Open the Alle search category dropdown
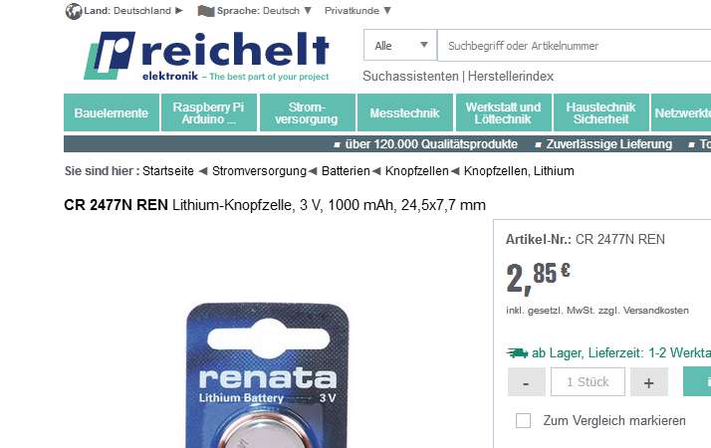711x448 pixels. click(400, 46)
